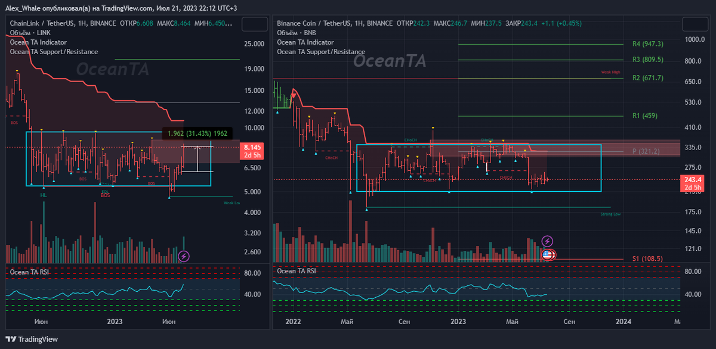The image size is (716, 349).
Task: Click the 25.000 price axis value
Action: (254, 44)
